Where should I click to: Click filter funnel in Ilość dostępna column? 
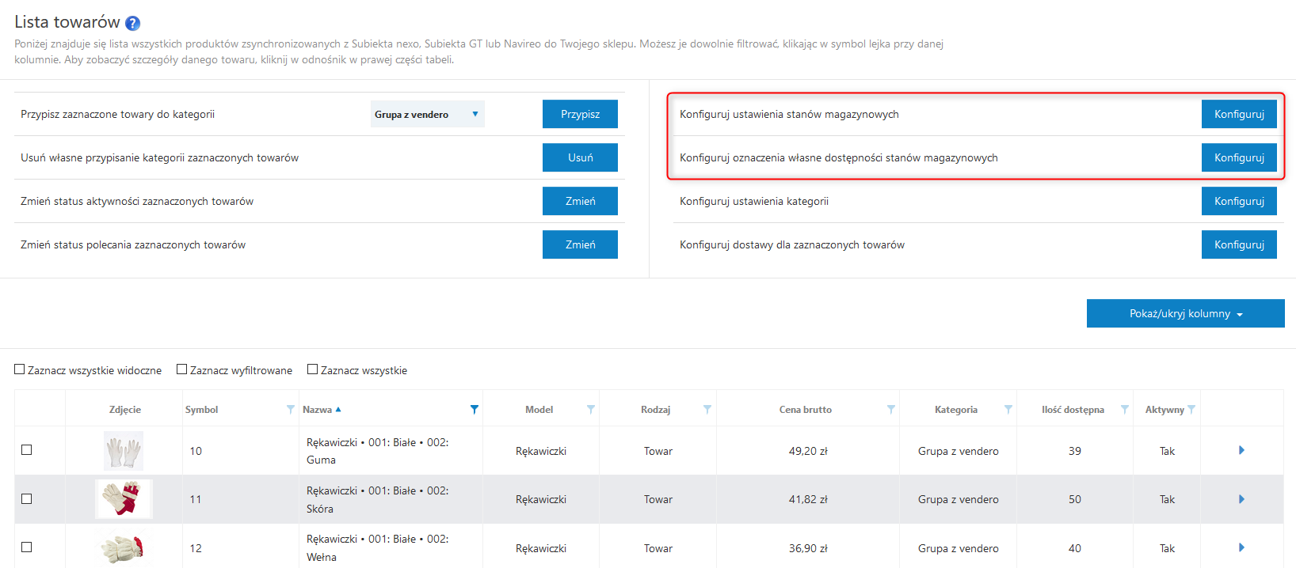pyautogui.click(x=1124, y=410)
